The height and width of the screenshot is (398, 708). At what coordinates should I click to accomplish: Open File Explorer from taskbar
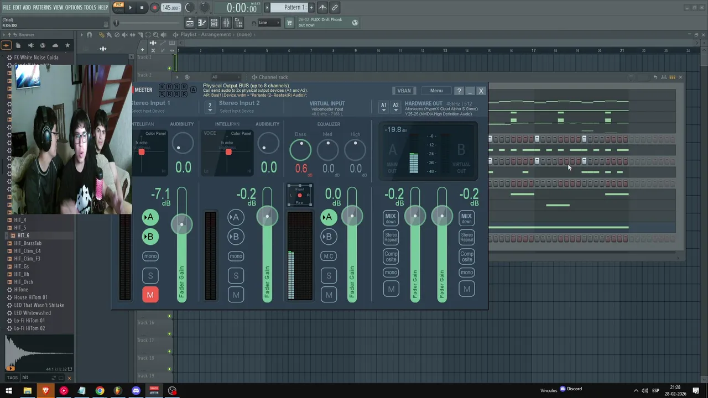[27, 391]
